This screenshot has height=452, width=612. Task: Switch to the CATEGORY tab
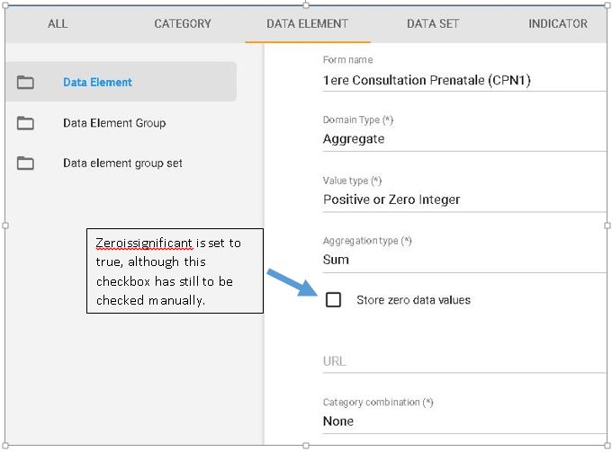183,23
